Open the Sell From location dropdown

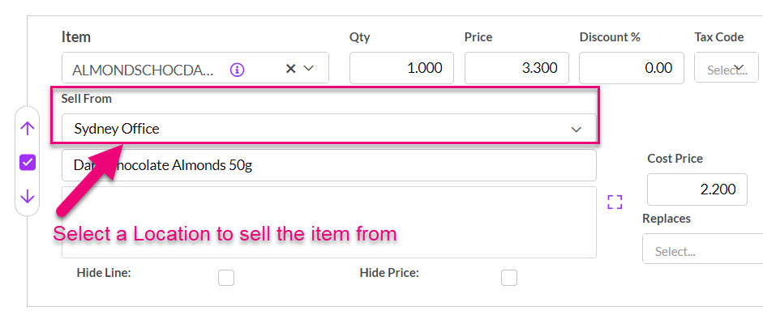pos(329,129)
